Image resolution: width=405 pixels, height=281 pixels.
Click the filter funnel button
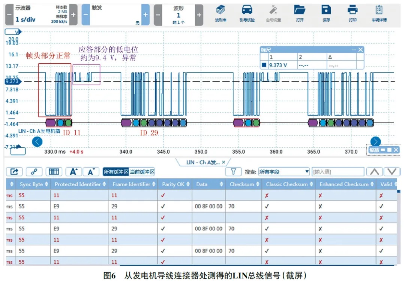pyautogui.click(x=234, y=172)
